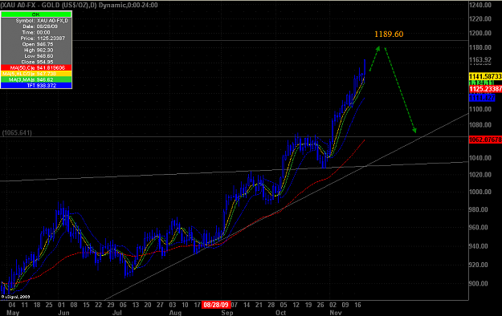Click the Price row showing 1125.23387
This screenshot has width=502, height=316.
click(x=36, y=38)
